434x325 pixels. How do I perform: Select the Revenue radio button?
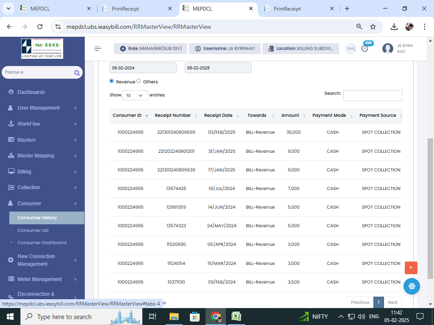111,81
